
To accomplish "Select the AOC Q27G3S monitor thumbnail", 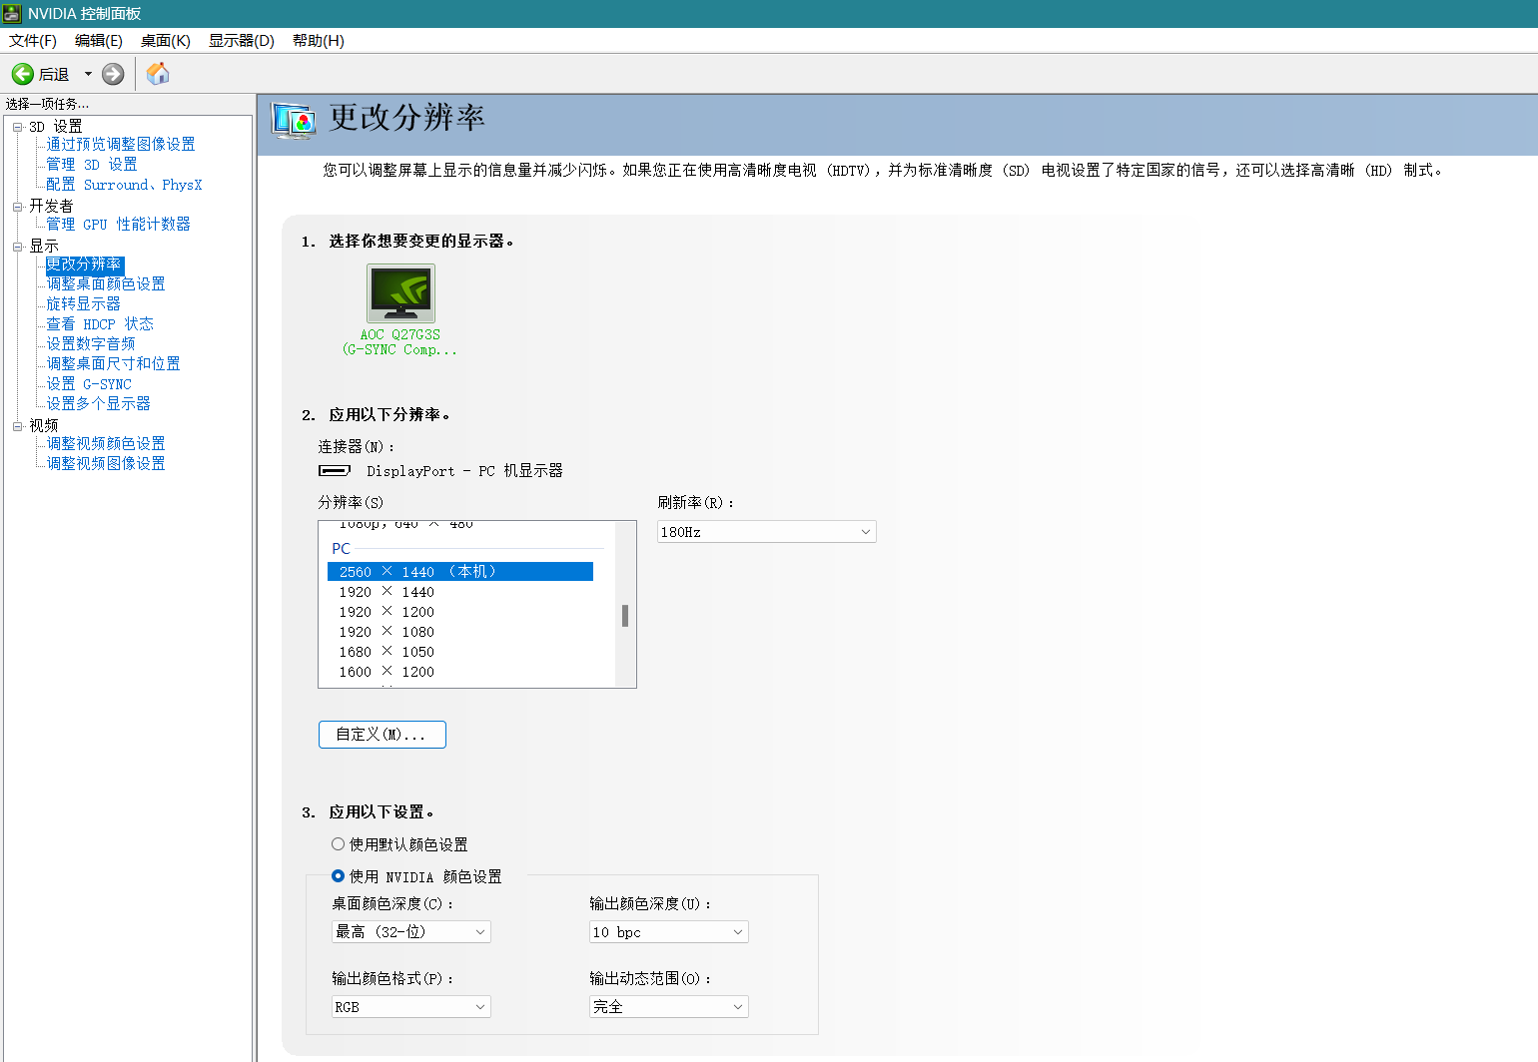I will [x=400, y=293].
